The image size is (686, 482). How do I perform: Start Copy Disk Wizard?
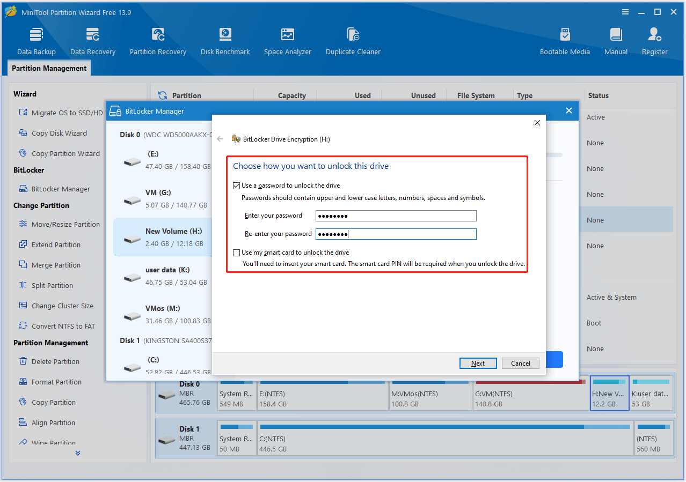click(x=53, y=133)
